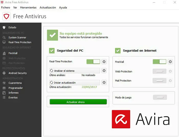179x137 pixels.
Task: Toggle the Real-Time Protection switch
Action: click(93, 61)
